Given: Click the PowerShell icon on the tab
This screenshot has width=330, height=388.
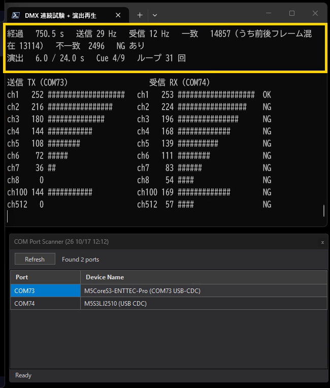Looking at the screenshot, I should point(16,15).
